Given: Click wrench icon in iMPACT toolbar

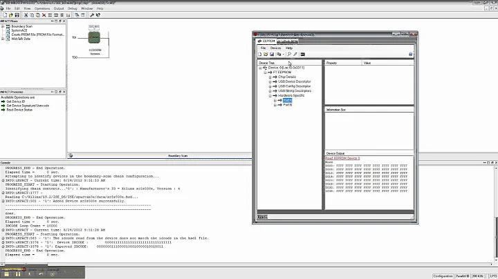Looking at the screenshot, I should coord(92,15).
